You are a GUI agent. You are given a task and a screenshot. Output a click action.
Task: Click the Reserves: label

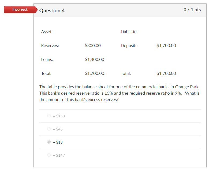(50, 45)
